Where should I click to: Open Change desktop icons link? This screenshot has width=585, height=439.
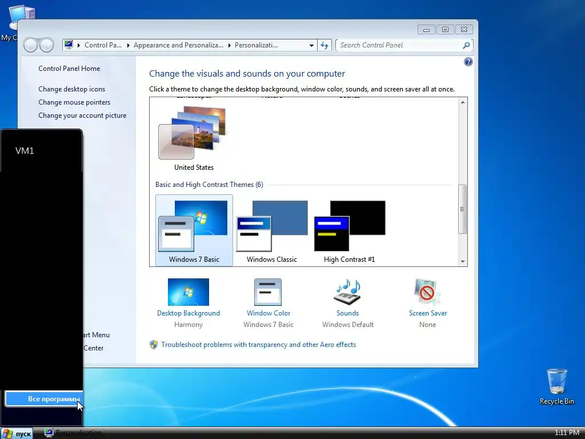[71, 89]
